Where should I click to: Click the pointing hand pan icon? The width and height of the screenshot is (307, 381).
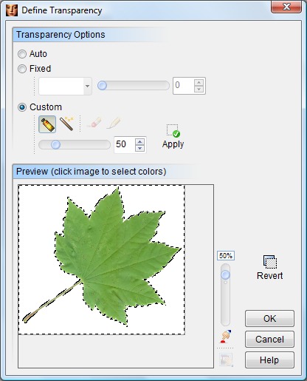225,337
